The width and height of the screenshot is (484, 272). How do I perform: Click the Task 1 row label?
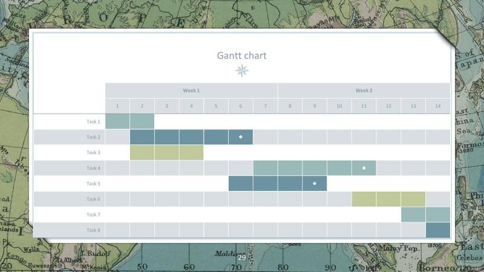93,121
